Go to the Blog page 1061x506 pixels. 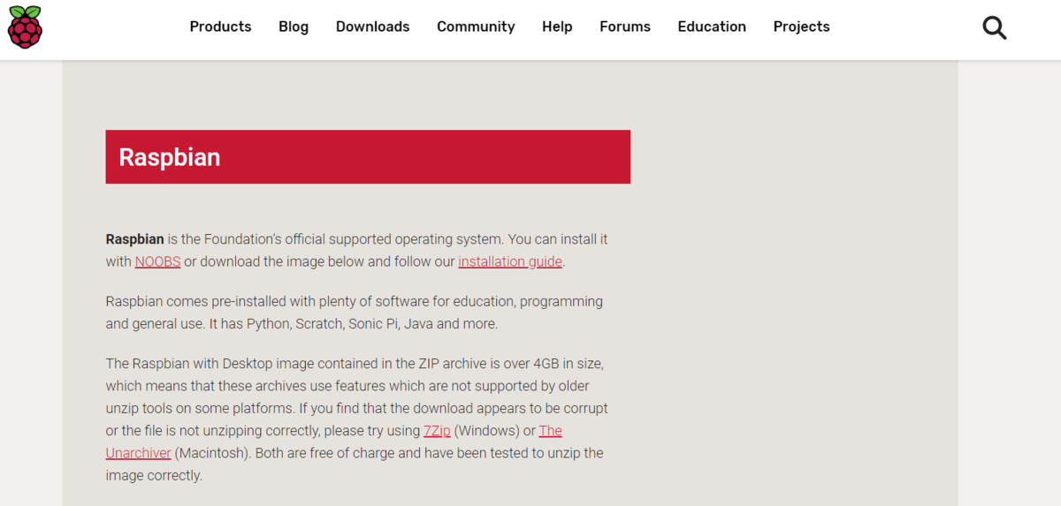coord(294,26)
